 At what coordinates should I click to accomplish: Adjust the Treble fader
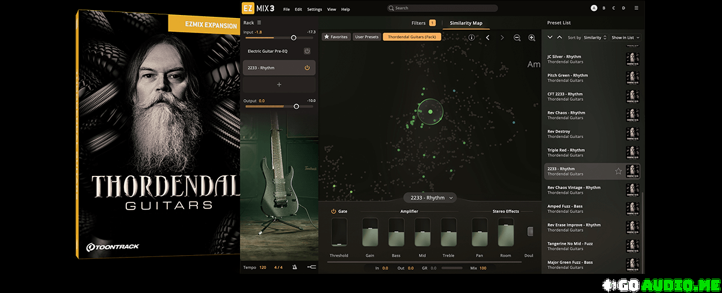[x=449, y=232]
